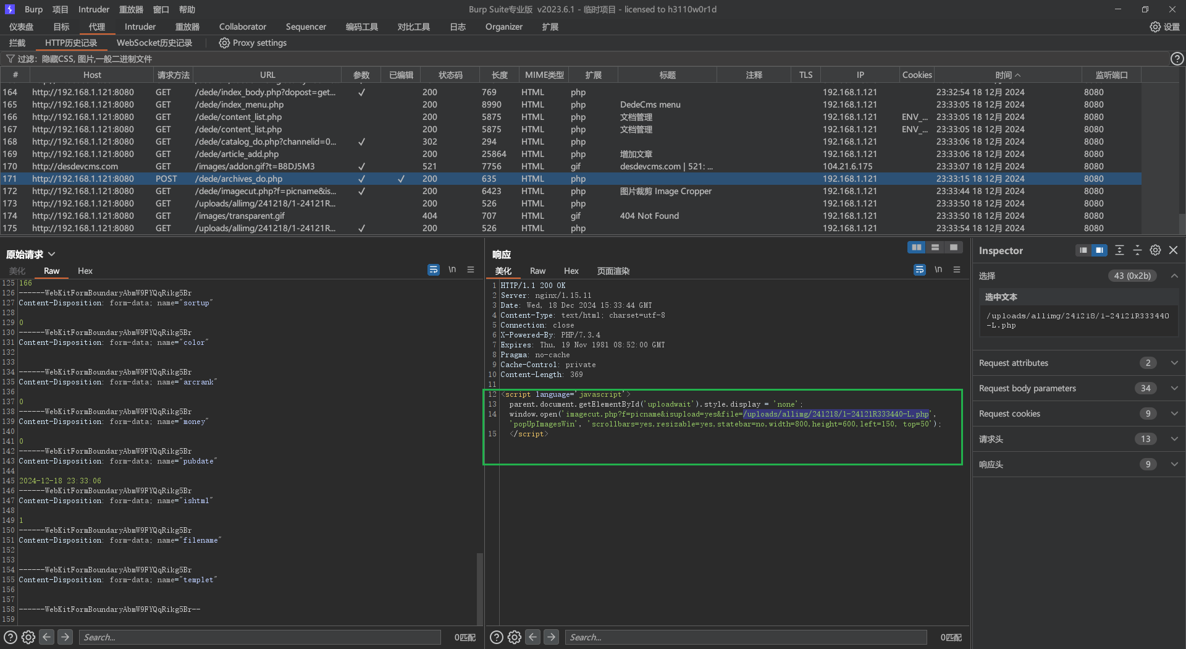Switch to the Collaborator tab

tap(243, 27)
